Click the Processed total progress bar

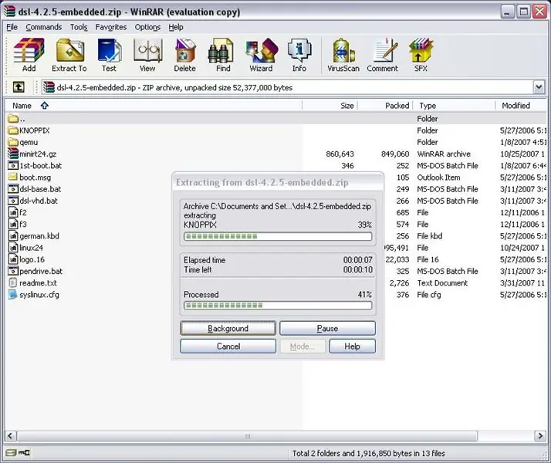[278, 306]
